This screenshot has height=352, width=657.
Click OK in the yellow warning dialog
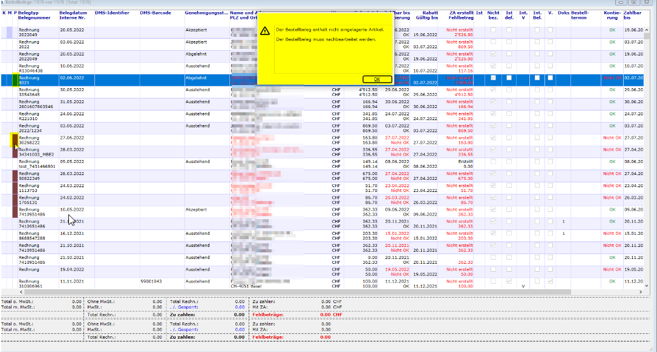pos(377,79)
